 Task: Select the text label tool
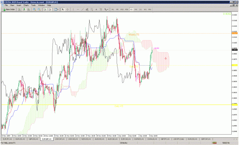(101, 10)
